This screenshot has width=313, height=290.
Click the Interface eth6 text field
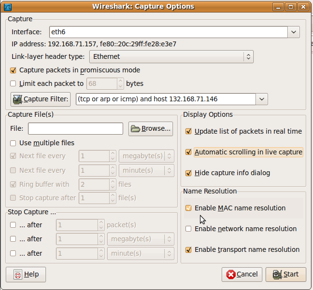click(169, 32)
